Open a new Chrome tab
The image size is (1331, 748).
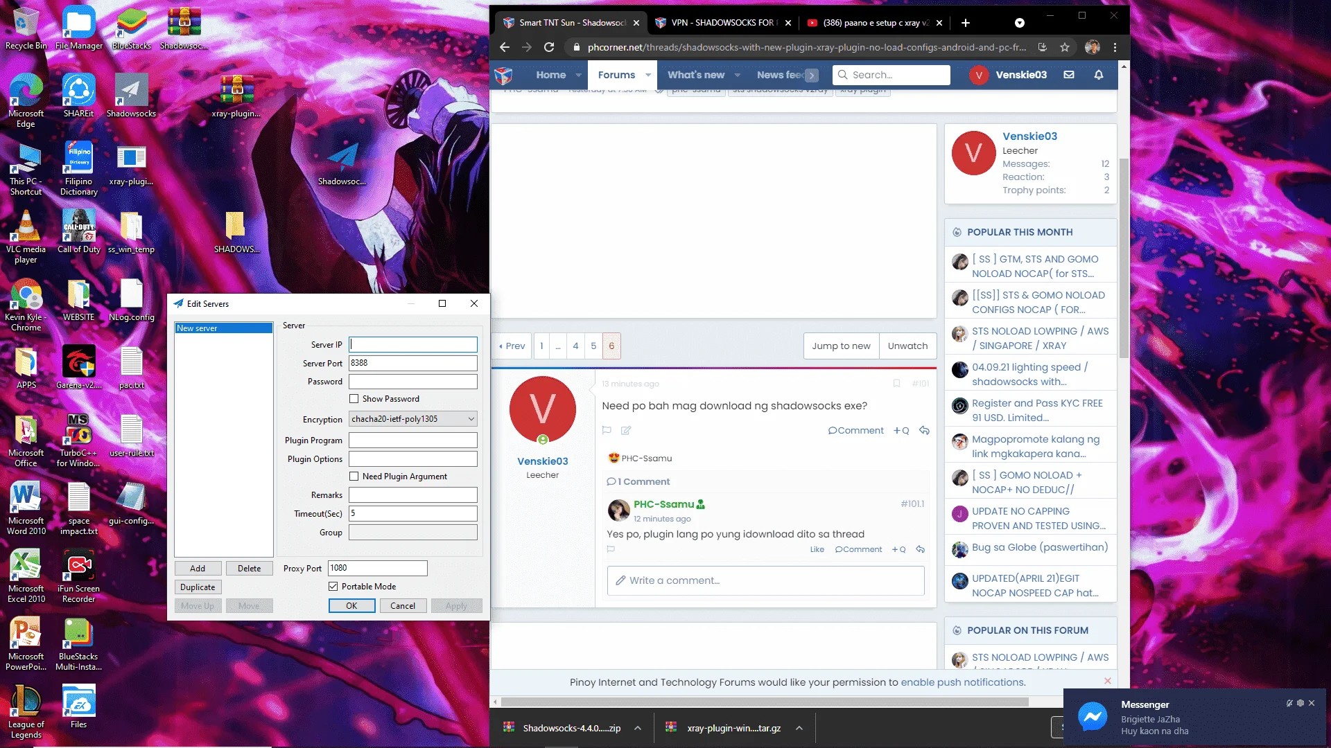965,23
